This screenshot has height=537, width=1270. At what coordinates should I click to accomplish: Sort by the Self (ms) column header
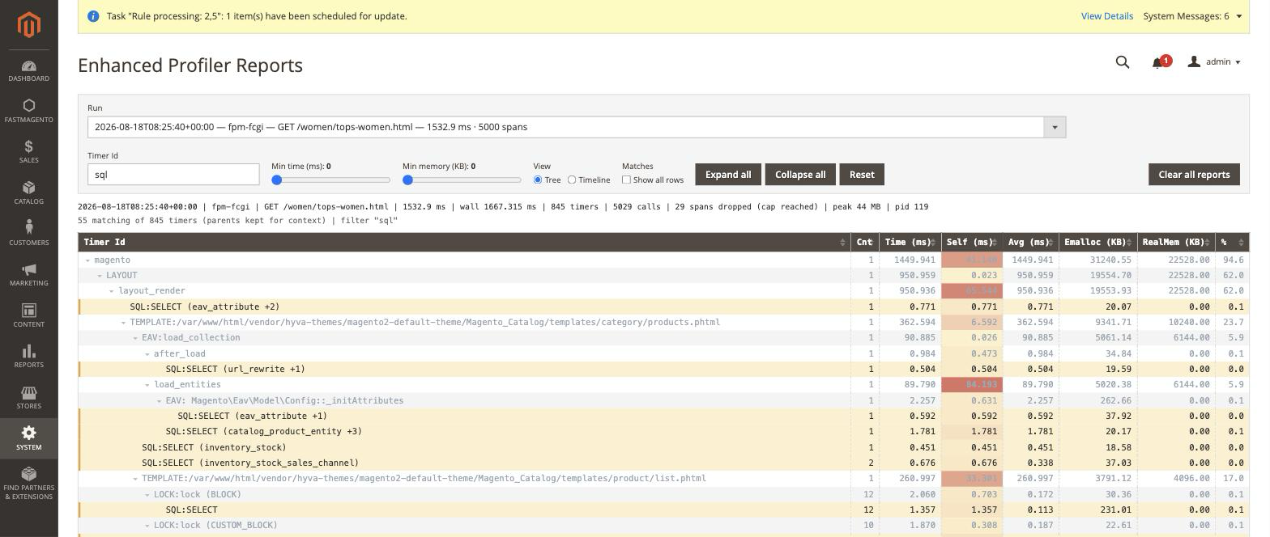pyautogui.click(x=972, y=242)
